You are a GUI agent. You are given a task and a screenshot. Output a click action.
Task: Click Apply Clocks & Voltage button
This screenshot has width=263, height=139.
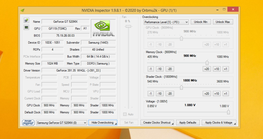219,123
